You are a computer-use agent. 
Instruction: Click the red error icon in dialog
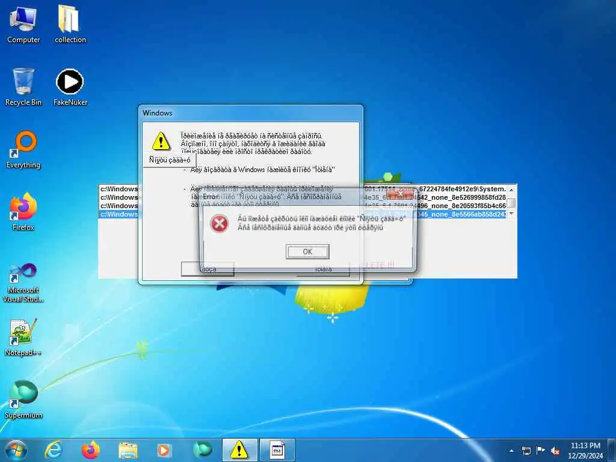219,223
